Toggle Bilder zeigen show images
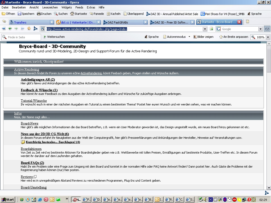The height and width of the screenshot is (203, 271). (x=204, y=37)
